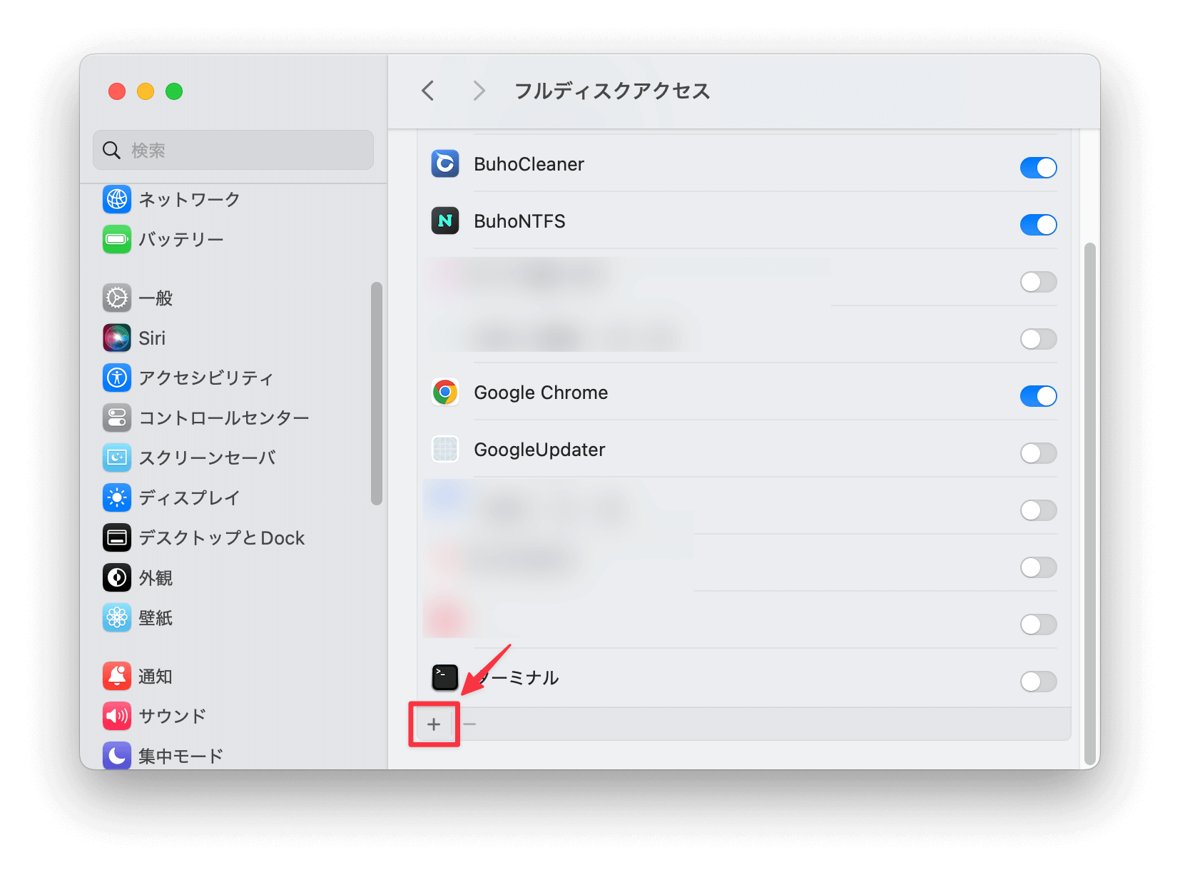
Task: Click the red close window button
Action: pos(117,91)
